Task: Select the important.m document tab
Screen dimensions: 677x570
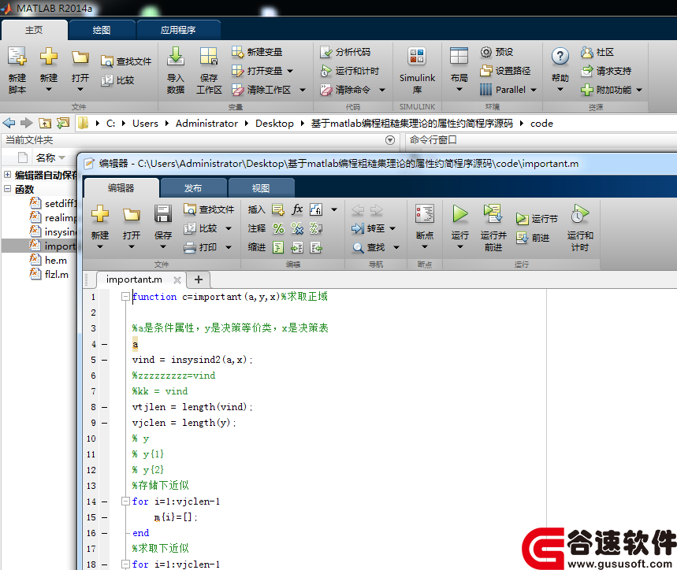Action: [x=134, y=279]
